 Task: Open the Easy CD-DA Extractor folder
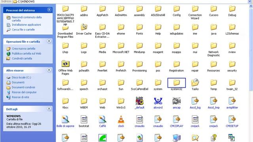click(x=102, y=27)
